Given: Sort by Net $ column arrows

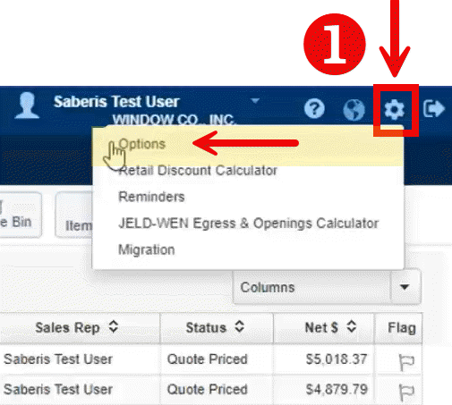Looking at the screenshot, I should (352, 326).
